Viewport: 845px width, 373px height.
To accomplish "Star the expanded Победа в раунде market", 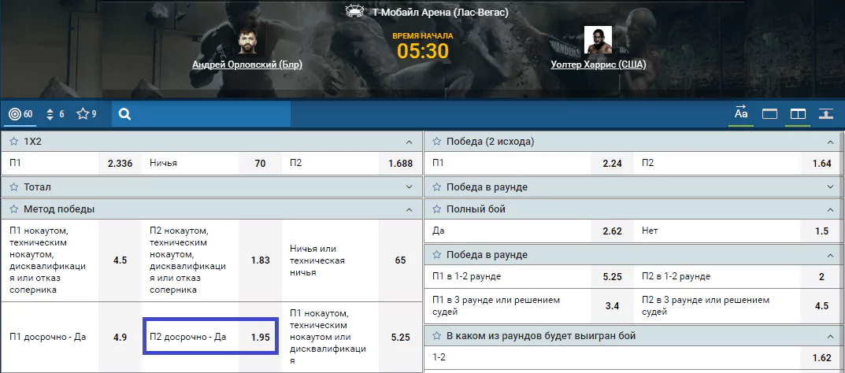I will pyautogui.click(x=436, y=255).
